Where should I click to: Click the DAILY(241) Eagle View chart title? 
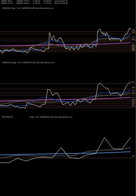tap(28, 8)
